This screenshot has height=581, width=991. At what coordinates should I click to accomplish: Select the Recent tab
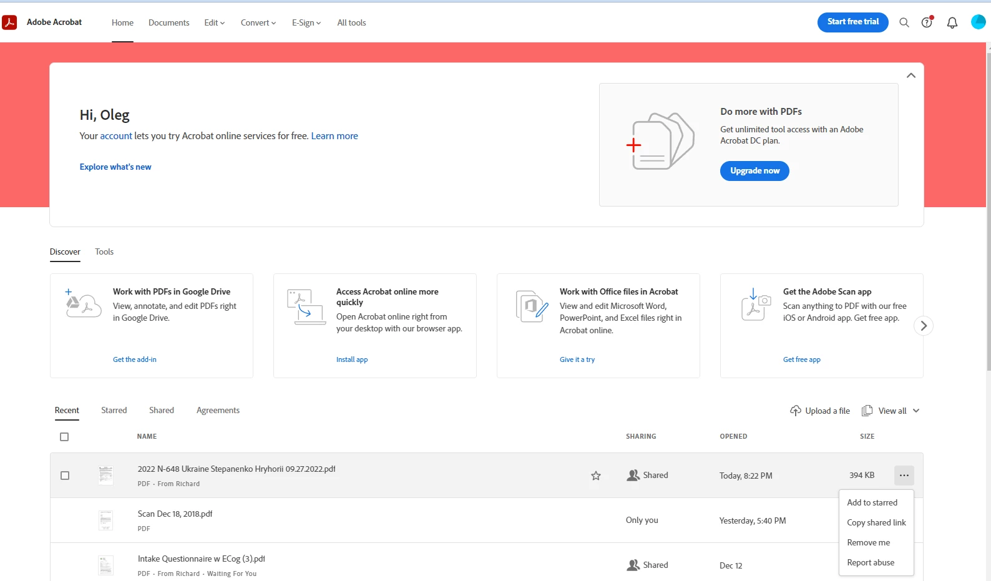pos(67,410)
